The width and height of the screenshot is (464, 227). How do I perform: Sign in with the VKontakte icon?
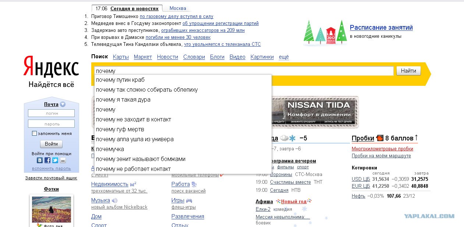coord(40,160)
